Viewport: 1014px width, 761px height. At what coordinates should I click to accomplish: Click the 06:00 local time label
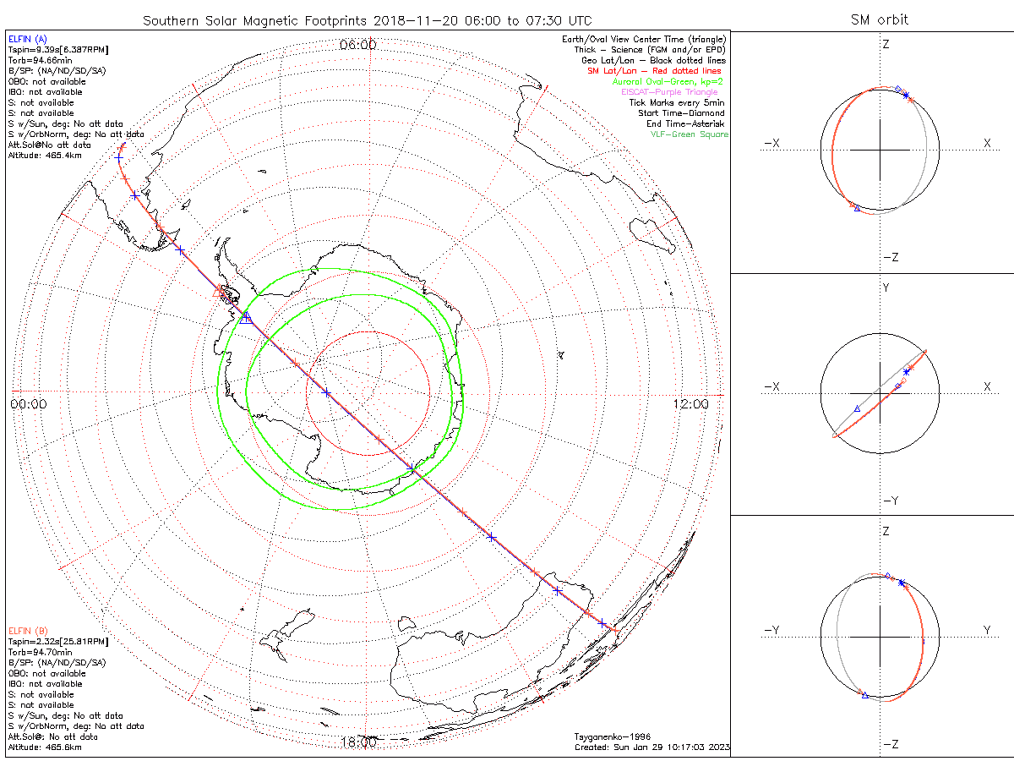tap(358, 45)
